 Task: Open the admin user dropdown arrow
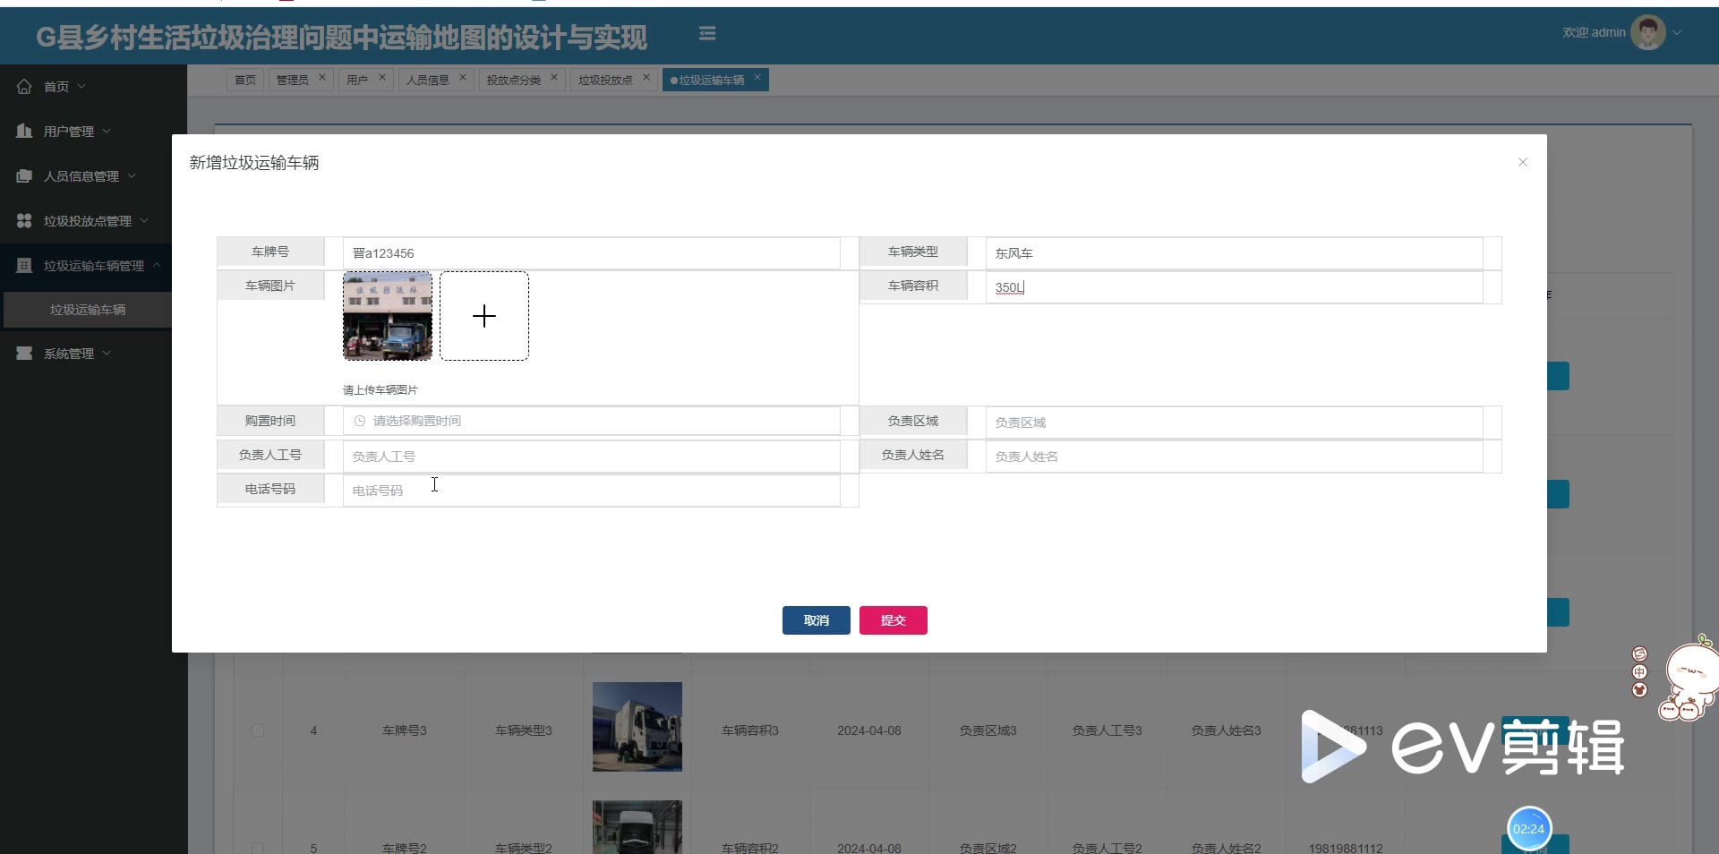point(1677,33)
